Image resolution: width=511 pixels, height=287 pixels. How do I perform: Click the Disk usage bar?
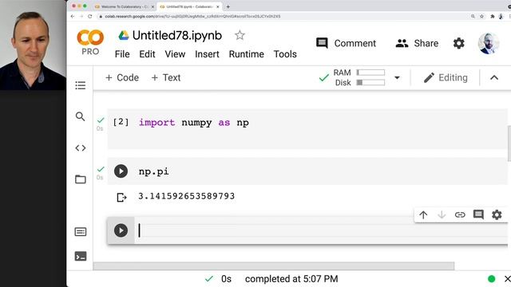tap(370, 83)
